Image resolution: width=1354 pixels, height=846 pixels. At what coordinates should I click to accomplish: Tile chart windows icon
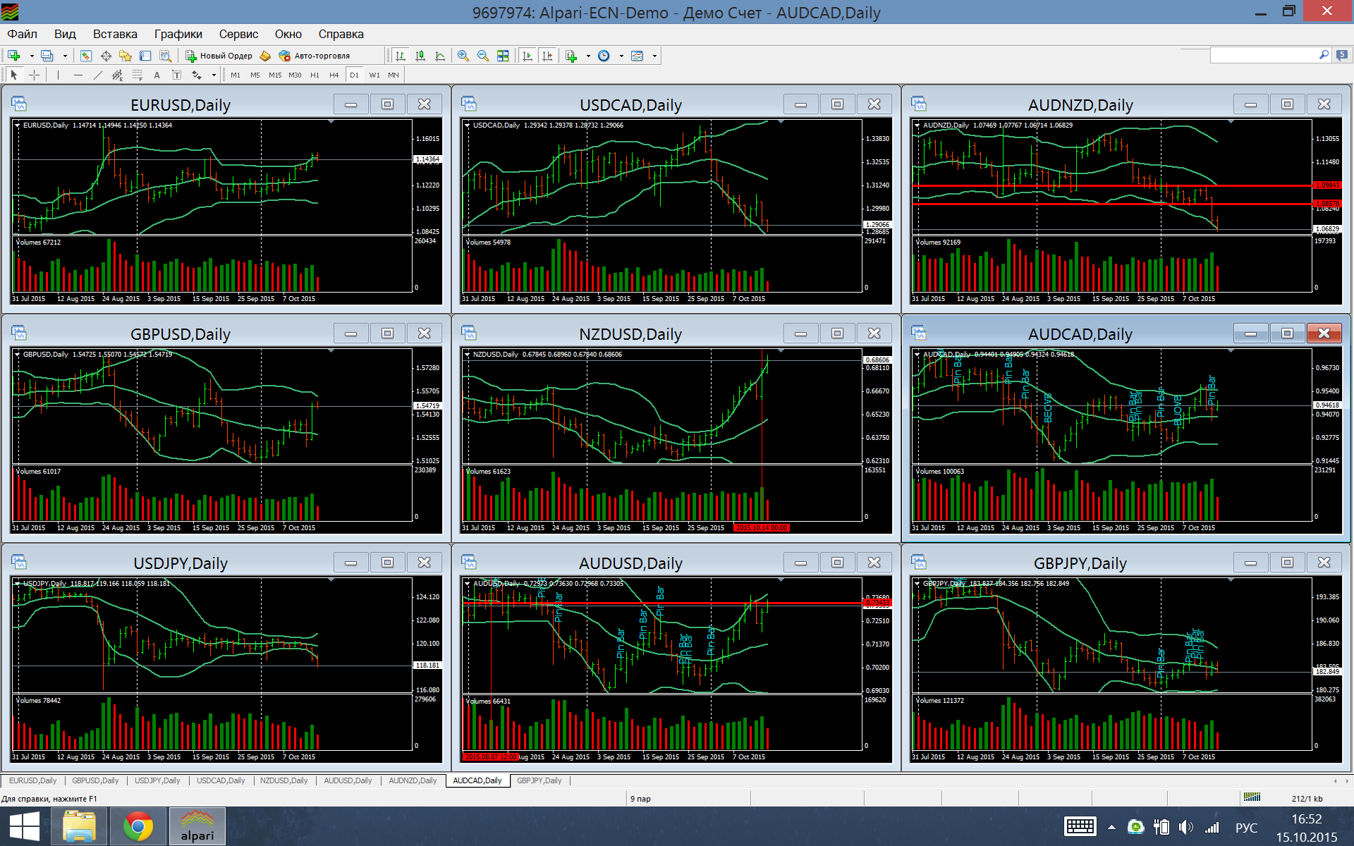[x=503, y=56]
